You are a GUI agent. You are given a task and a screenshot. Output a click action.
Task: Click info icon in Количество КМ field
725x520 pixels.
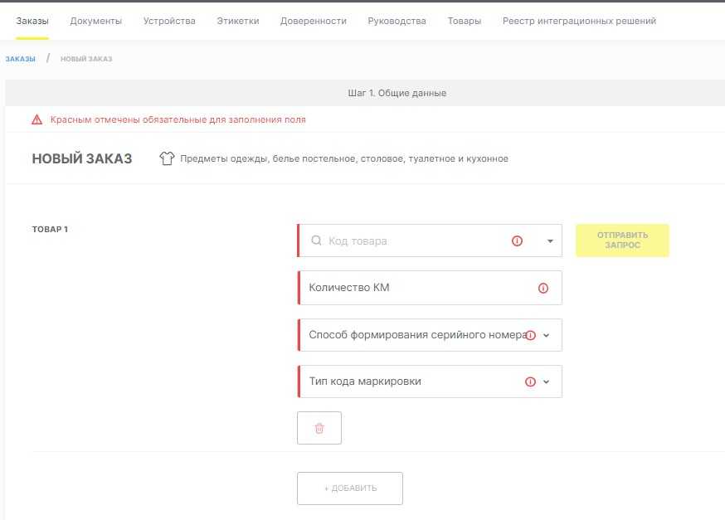point(543,289)
